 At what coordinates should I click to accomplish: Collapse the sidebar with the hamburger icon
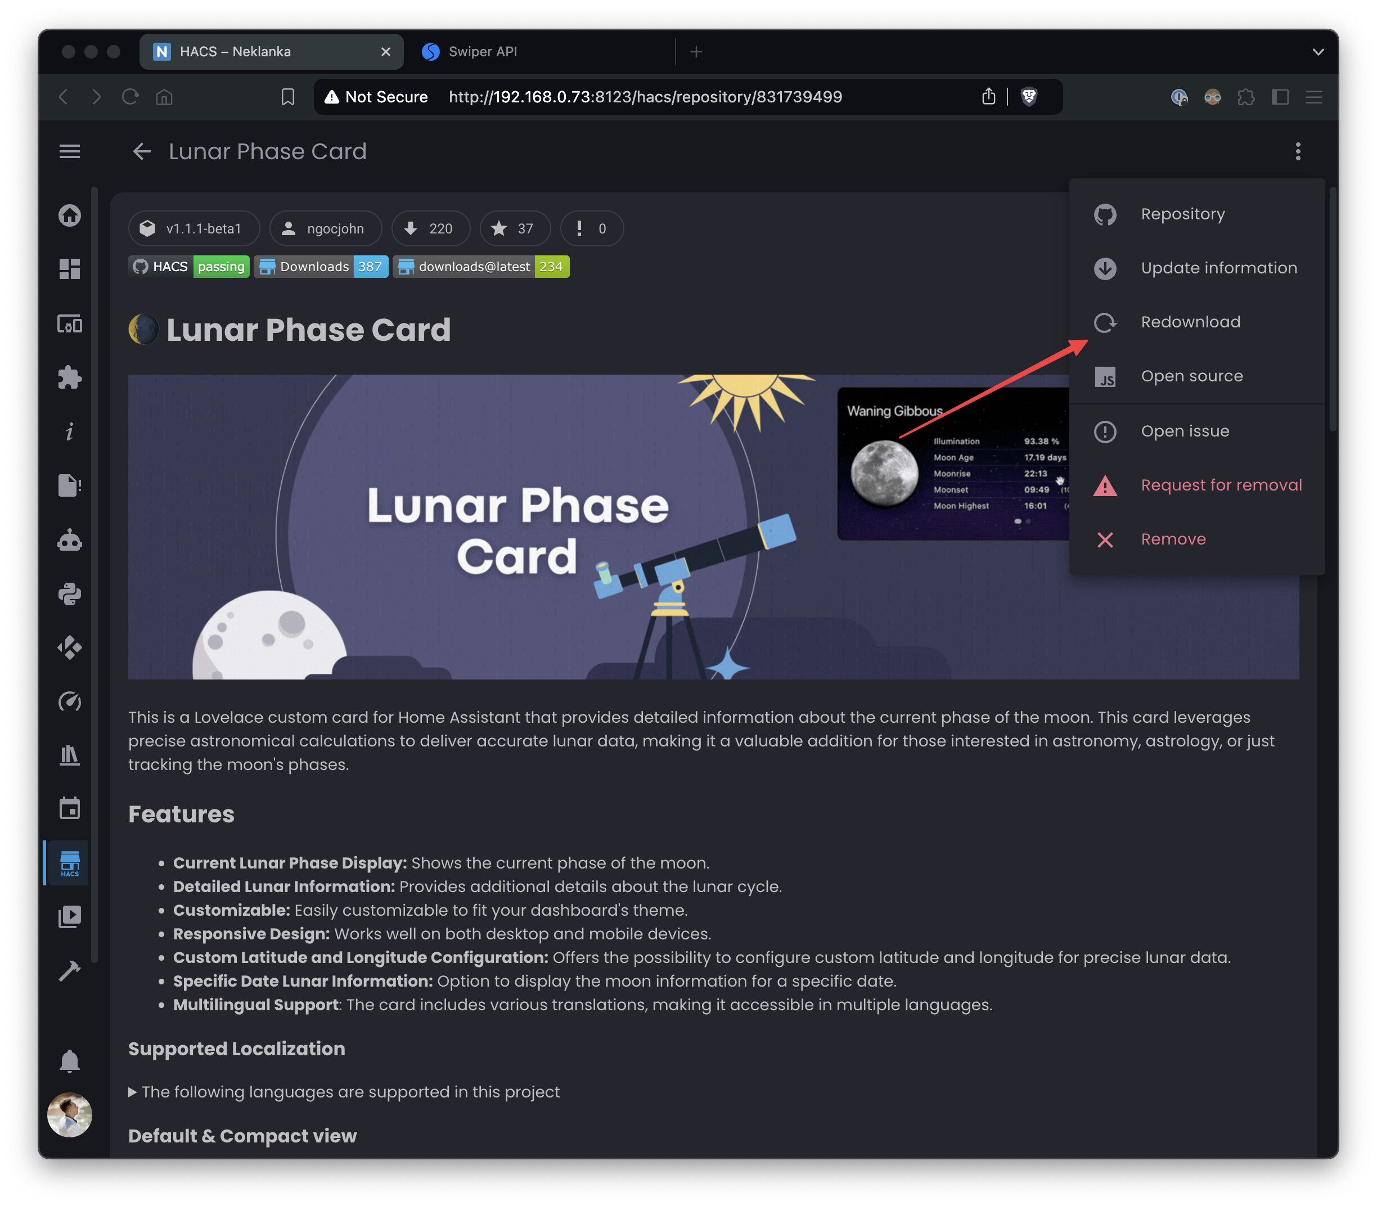pos(69,151)
